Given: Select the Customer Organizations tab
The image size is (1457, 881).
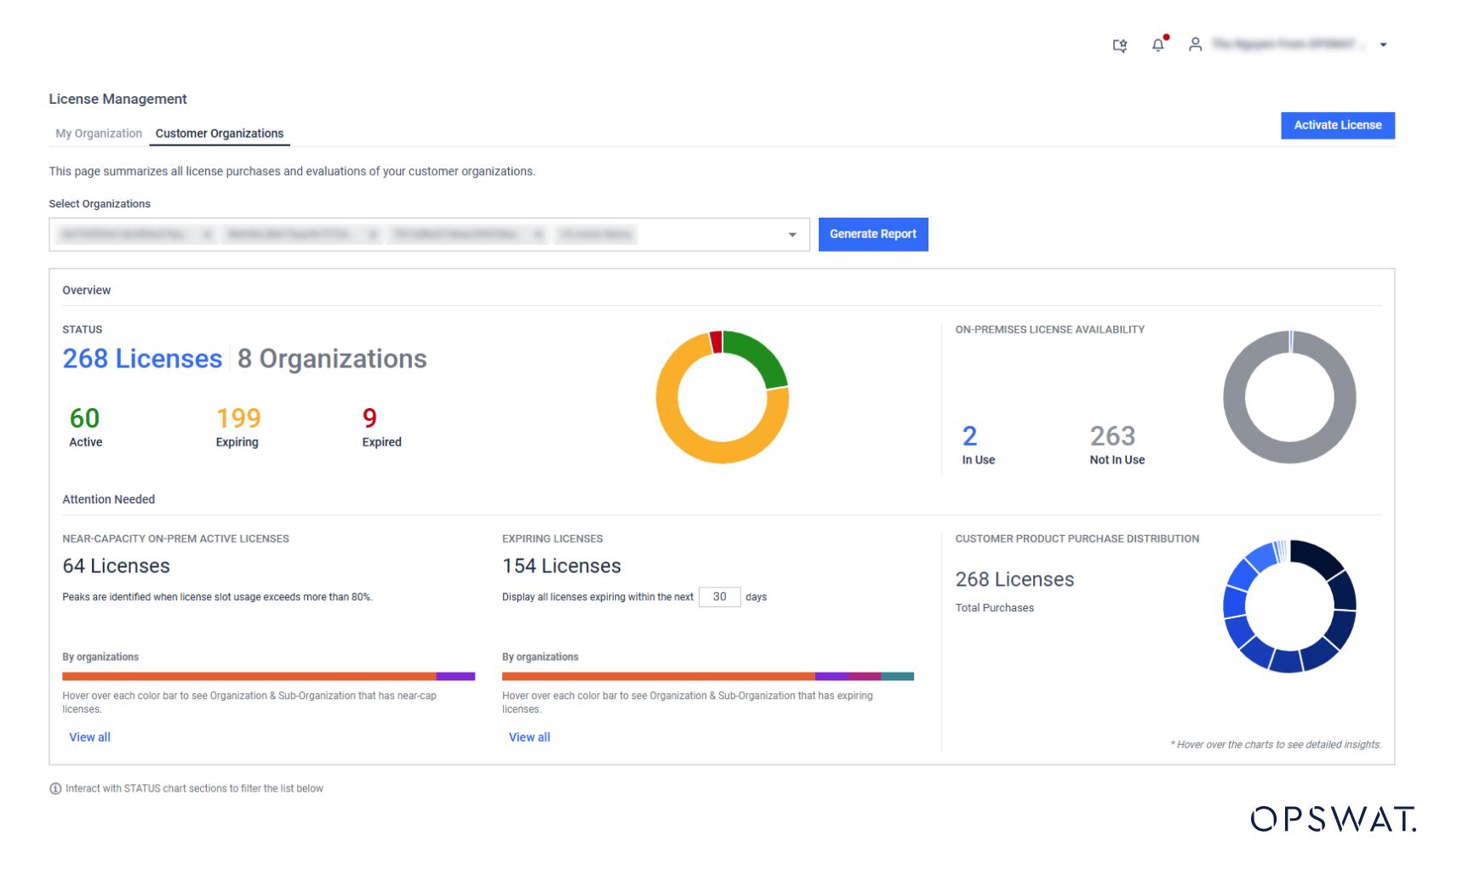Looking at the screenshot, I should (x=220, y=133).
